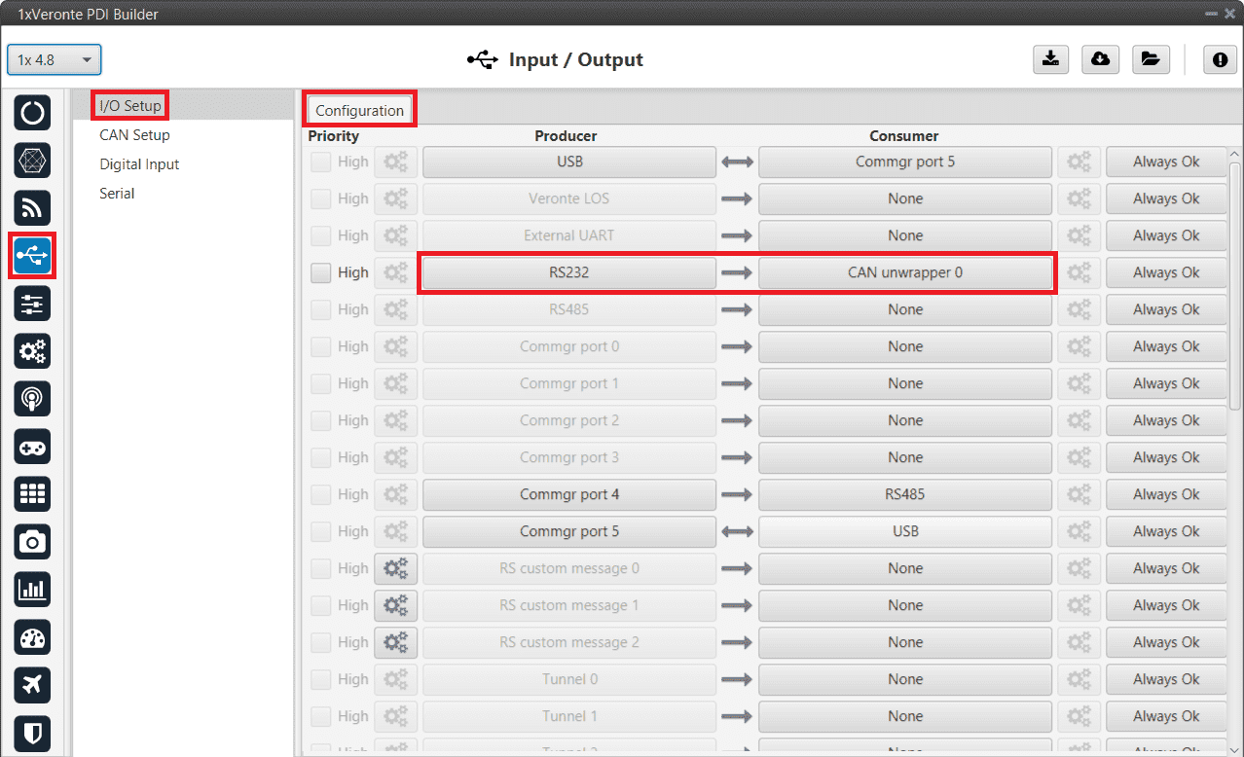The height and width of the screenshot is (757, 1244).
Task: Click the cloud download icon in header
Action: pos(1100,59)
